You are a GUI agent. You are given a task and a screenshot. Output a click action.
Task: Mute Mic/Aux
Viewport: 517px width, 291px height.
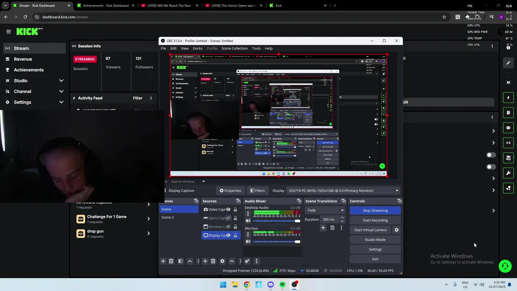[x=248, y=242]
